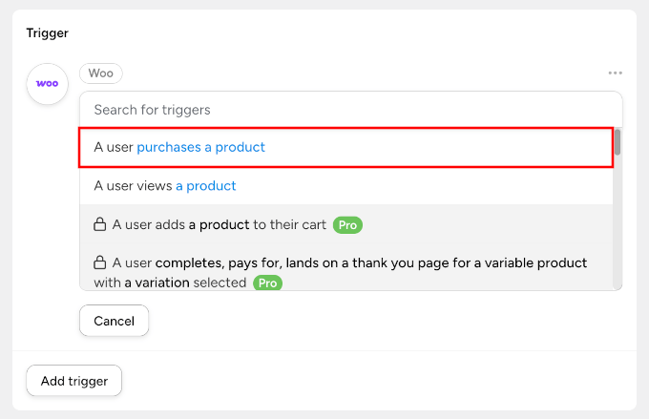649x419 pixels.
Task: Click blue "a product" in views trigger
Action: (x=205, y=186)
